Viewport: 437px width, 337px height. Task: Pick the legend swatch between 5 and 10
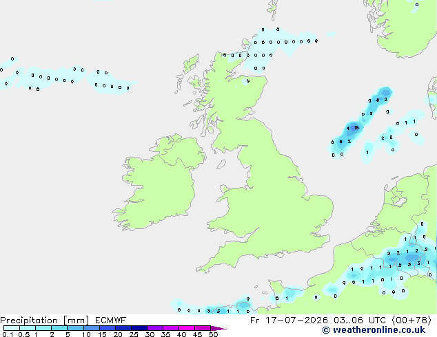coord(75,328)
